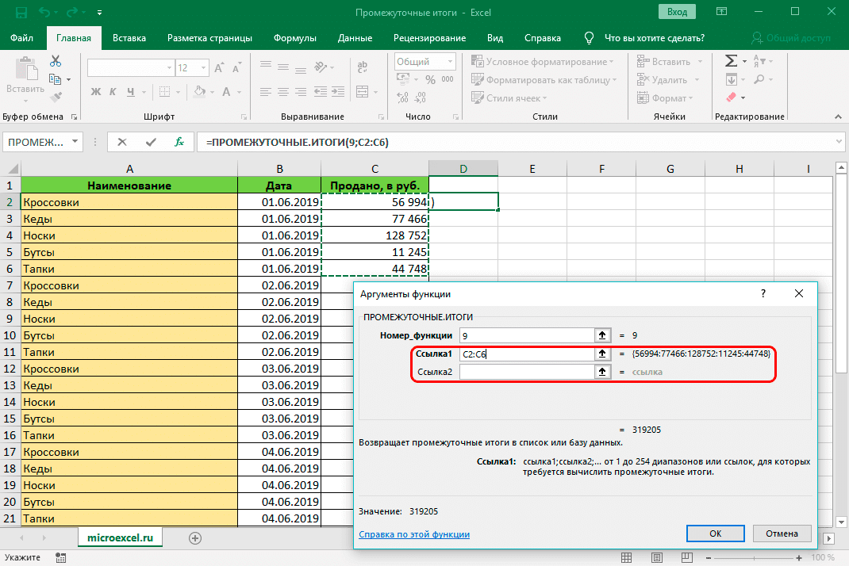The width and height of the screenshot is (849, 566).
Task: Click the AutoSum sigma icon
Action: (x=731, y=61)
